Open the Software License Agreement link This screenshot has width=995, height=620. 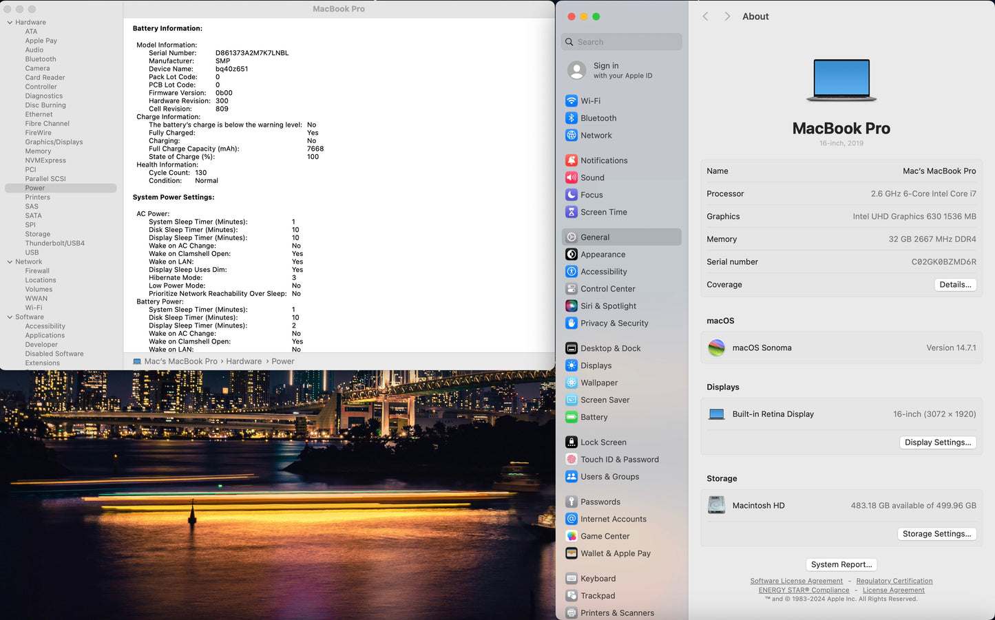point(796,581)
